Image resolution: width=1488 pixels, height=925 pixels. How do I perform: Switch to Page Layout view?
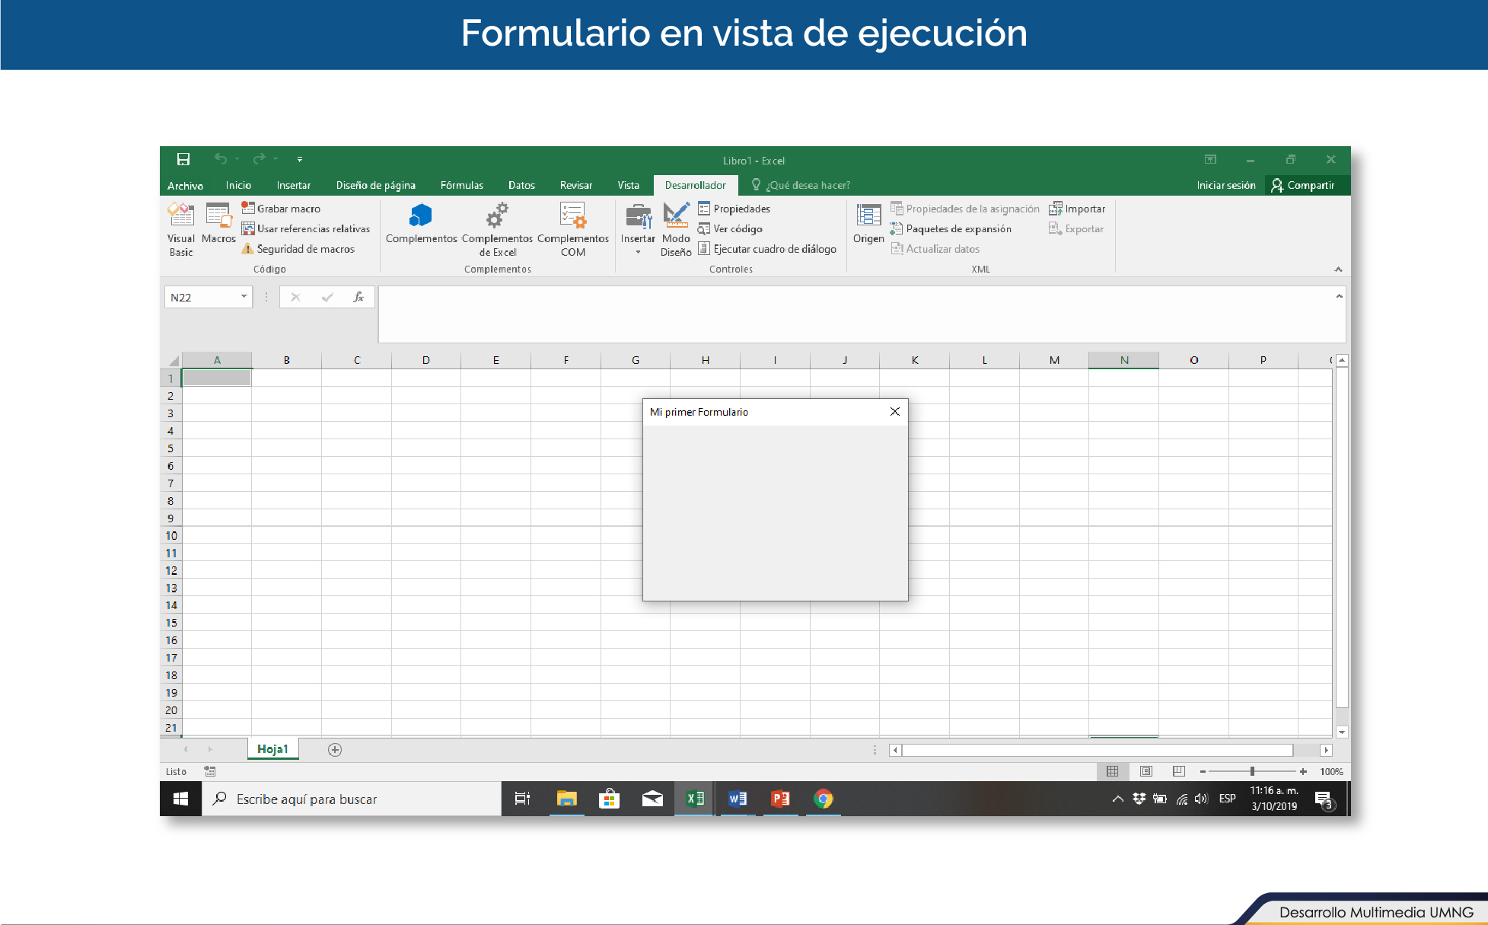click(1145, 771)
